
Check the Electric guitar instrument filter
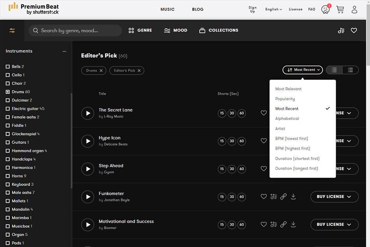(x=8, y=109)
